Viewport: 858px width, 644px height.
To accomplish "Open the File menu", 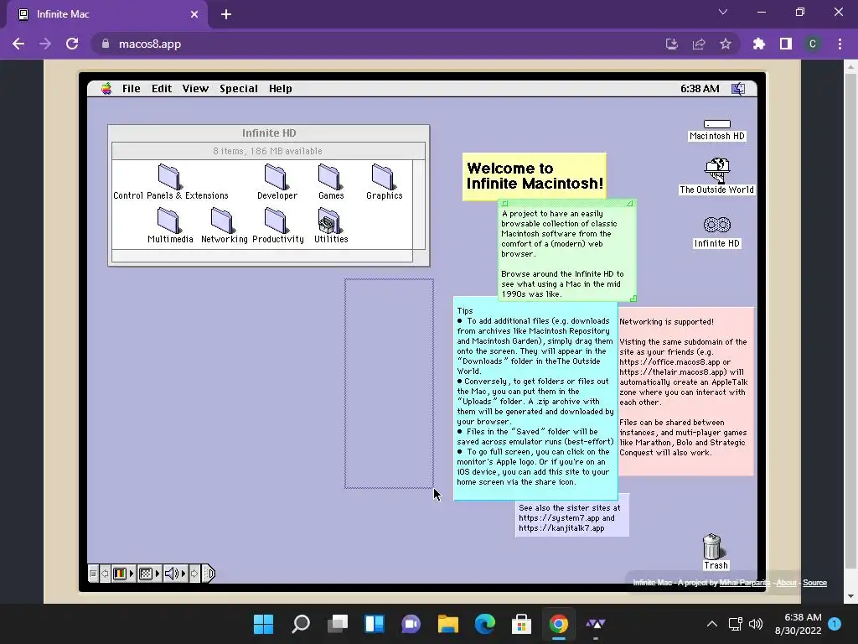I will pyautogui.click(x=131, y=89).
